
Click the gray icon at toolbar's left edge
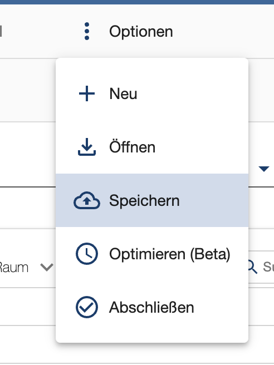(1, 31)
